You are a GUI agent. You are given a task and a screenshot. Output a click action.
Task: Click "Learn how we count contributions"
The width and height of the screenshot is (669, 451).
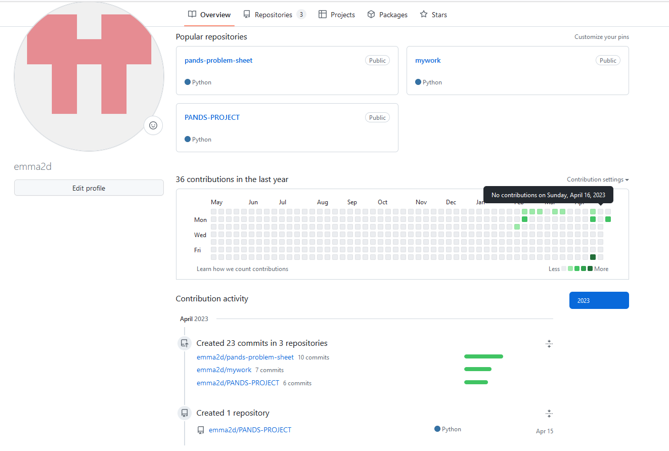click(x=242, y=268)
